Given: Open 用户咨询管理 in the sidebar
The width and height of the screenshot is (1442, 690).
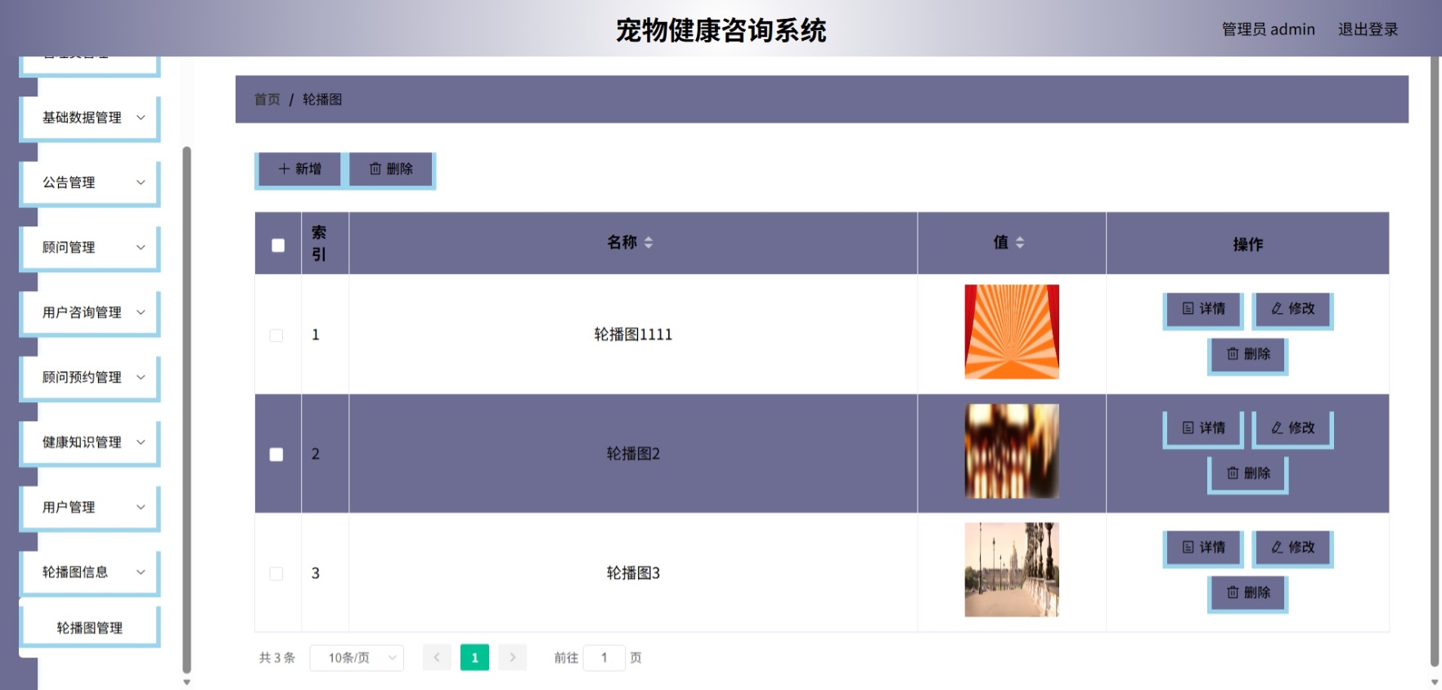Looking at the screenshot, I should tap(90, 312).
